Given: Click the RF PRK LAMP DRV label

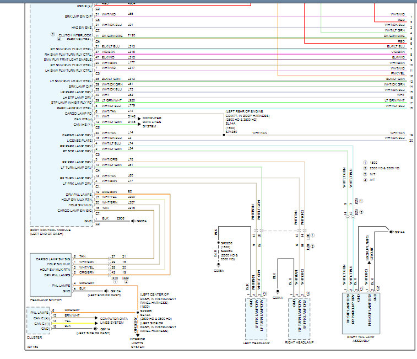Looking at the screenshot, I should click(77, 162).
